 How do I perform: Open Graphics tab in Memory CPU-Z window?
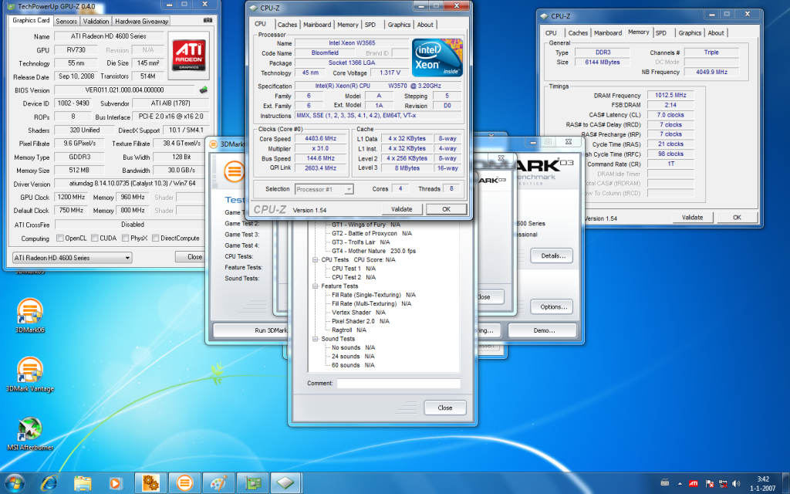click(690, 32)
